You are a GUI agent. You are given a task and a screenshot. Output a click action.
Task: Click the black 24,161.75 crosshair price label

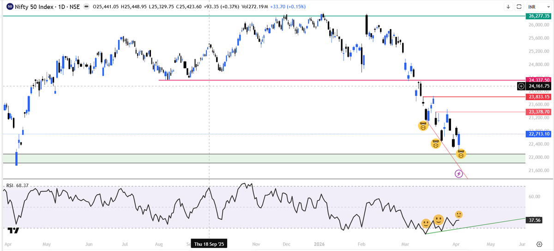[x=539, y=86]
